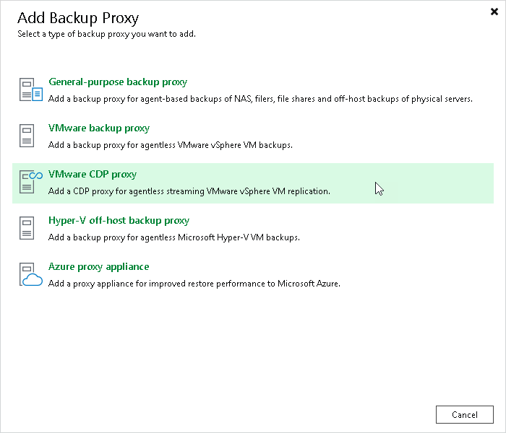Select the VMware backup proxy title
Screen dimensions: 506x433
click(x=99, y=128)
